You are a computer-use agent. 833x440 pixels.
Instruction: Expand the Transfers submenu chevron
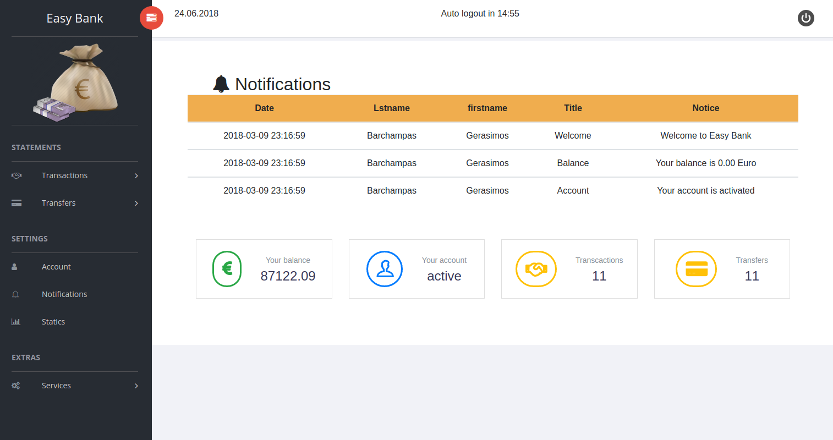pyautogui.click(x=136, y=203)
